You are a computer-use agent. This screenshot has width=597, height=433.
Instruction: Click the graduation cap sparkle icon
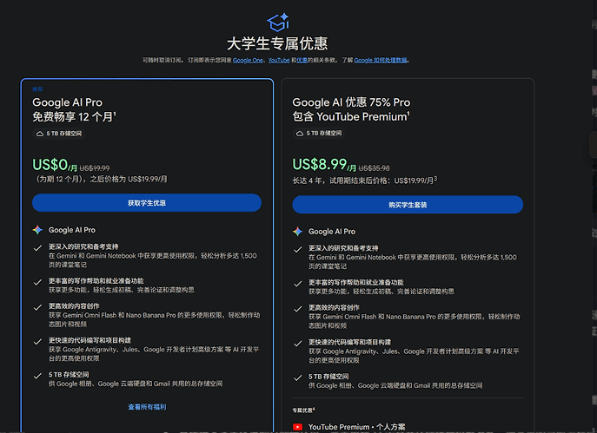coord(278,23)
